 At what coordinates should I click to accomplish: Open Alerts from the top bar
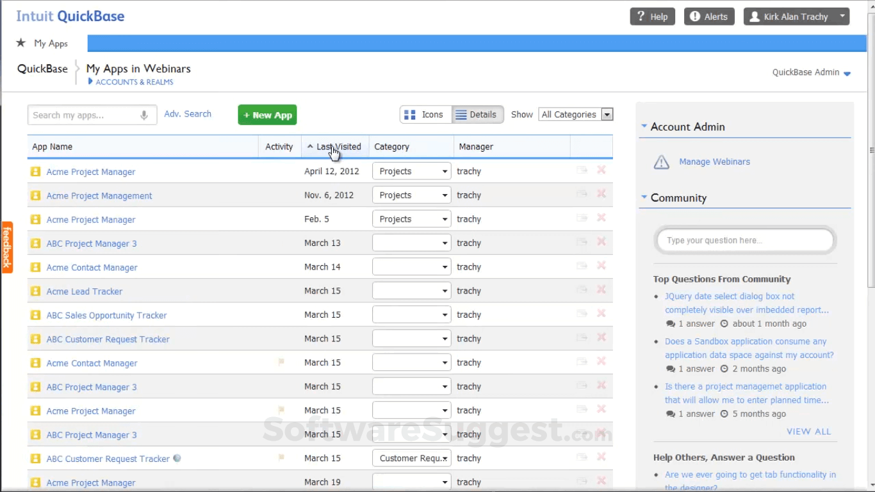(x=709, y=16)
